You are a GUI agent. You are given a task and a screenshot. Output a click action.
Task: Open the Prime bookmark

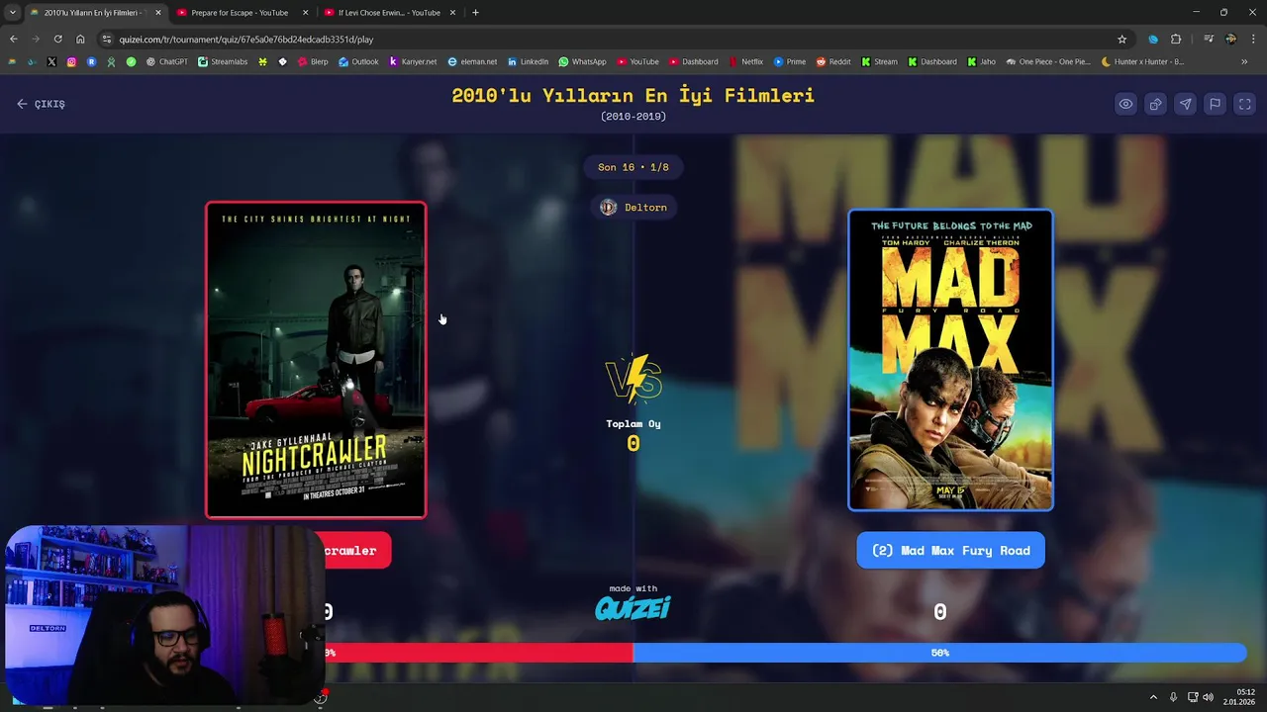[x=789, y=61]
